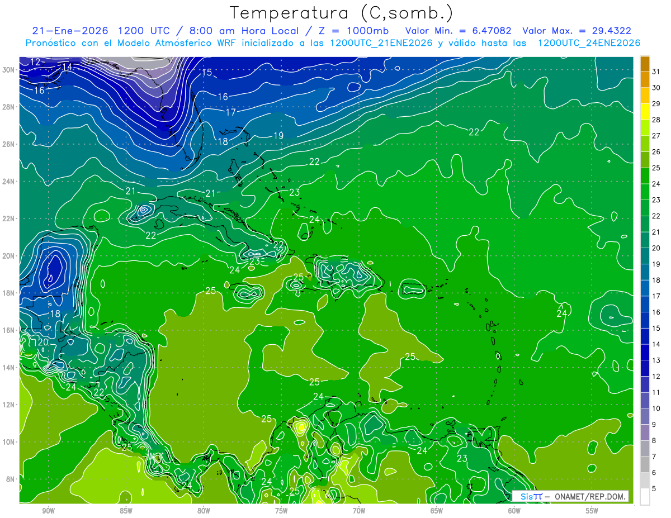
Task: Click the 20N latitude axis label
Action: coord(9,256)
